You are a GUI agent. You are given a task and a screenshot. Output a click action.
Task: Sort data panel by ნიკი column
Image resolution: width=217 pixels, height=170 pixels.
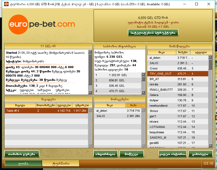[110, 105]
